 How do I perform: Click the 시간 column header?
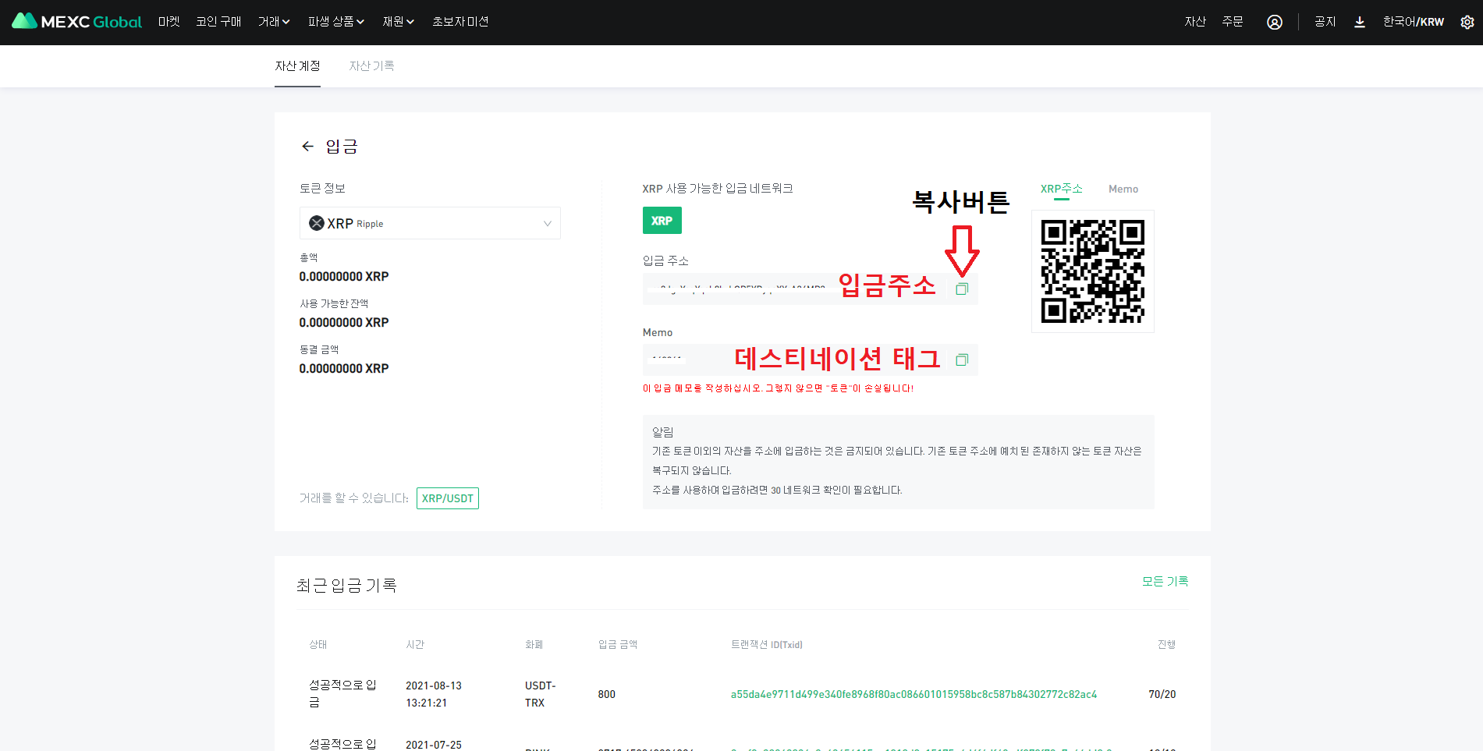tap(415, 644)
